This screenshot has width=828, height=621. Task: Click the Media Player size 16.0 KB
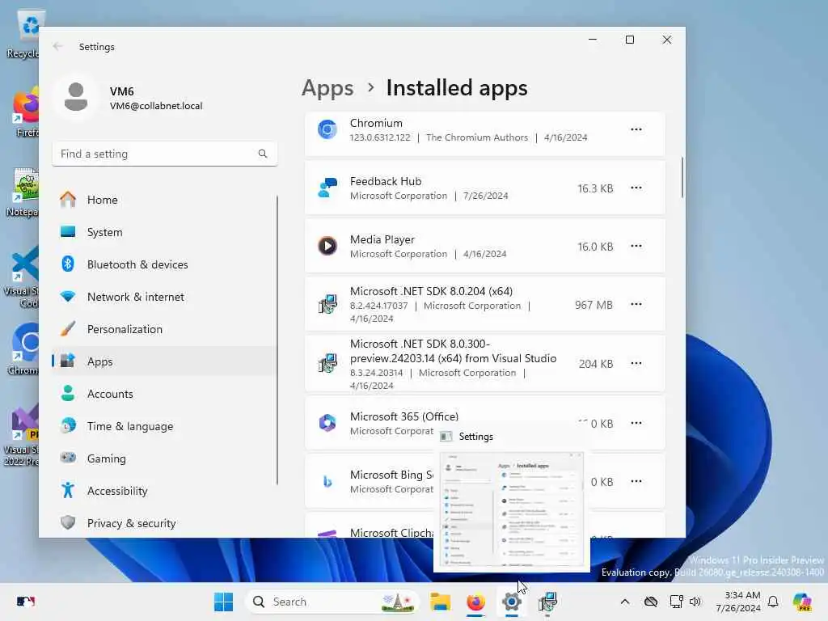[595, 247]
